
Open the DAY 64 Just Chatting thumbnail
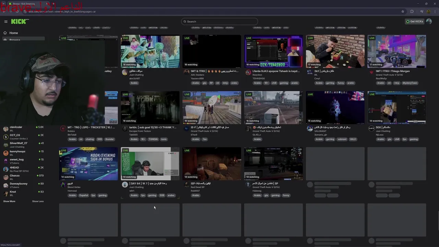coord(150,164)
